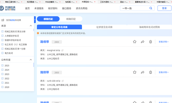
Task: Favorite the 路侧带 entry with star icon
Action: (135, 72)
